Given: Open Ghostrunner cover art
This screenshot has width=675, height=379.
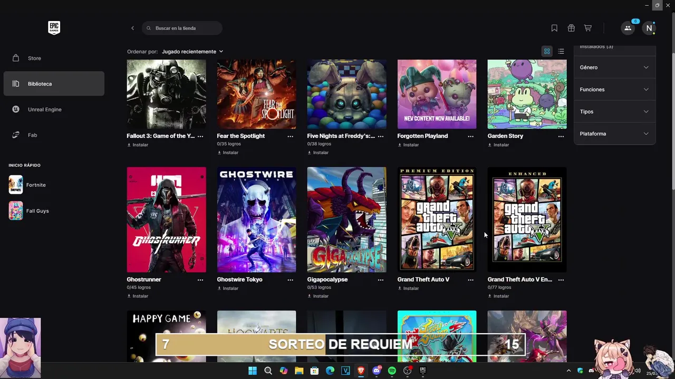Looking at the screenshot, I should click(166, 220).
